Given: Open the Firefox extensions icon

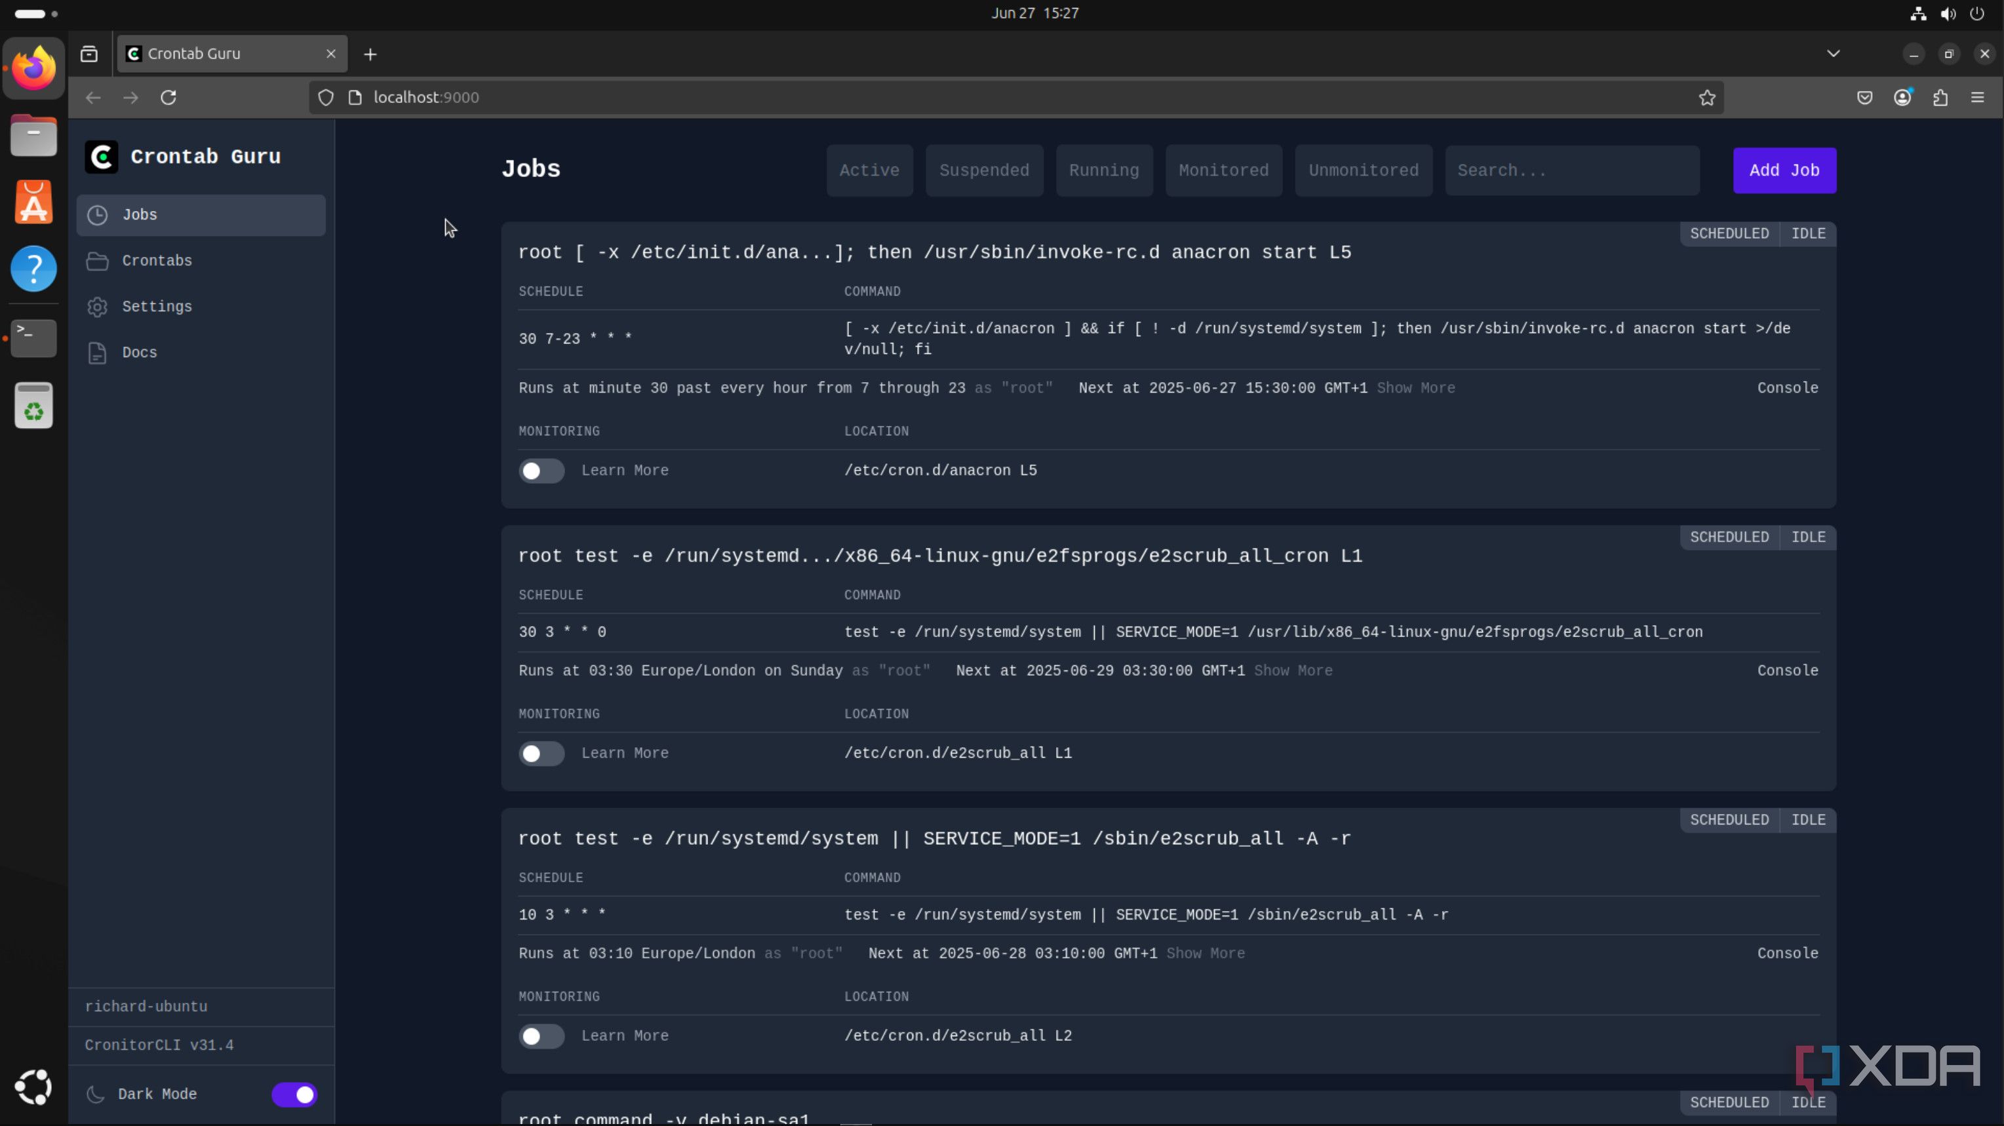Looking at the screenshot, I should (1940, 97).
